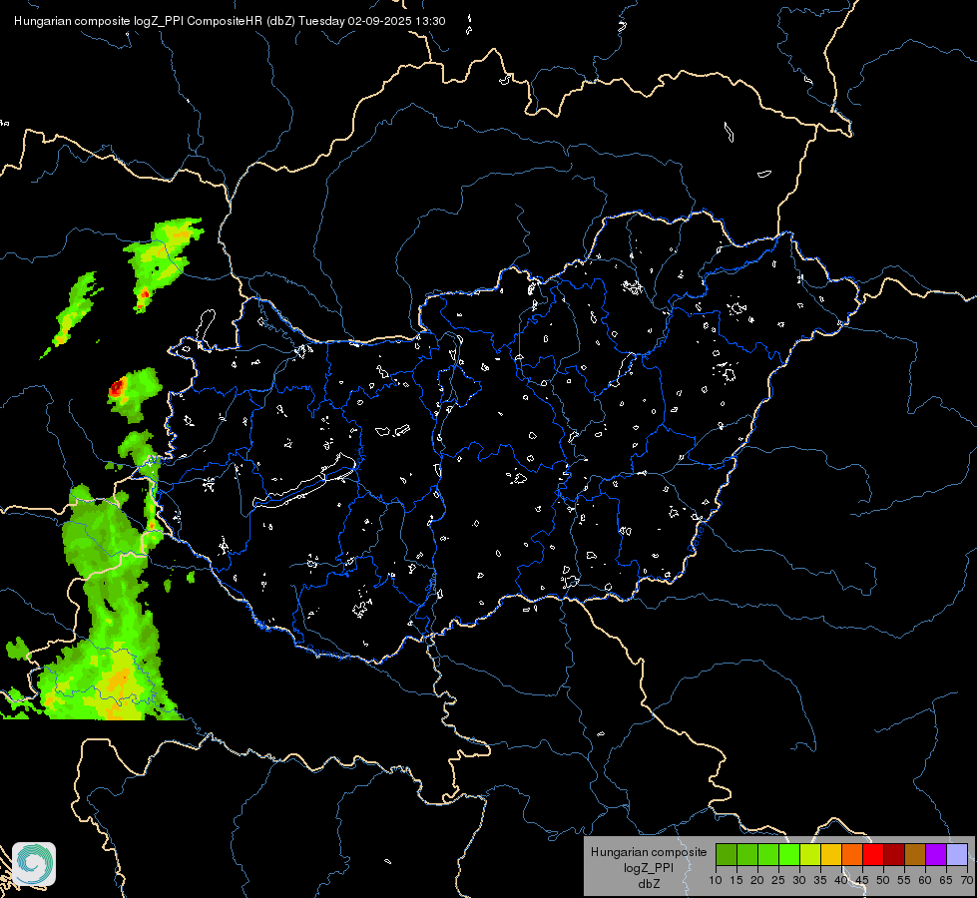Click the '70' value under the legend scale
This screenshot has height=898, width=977.
967,881
